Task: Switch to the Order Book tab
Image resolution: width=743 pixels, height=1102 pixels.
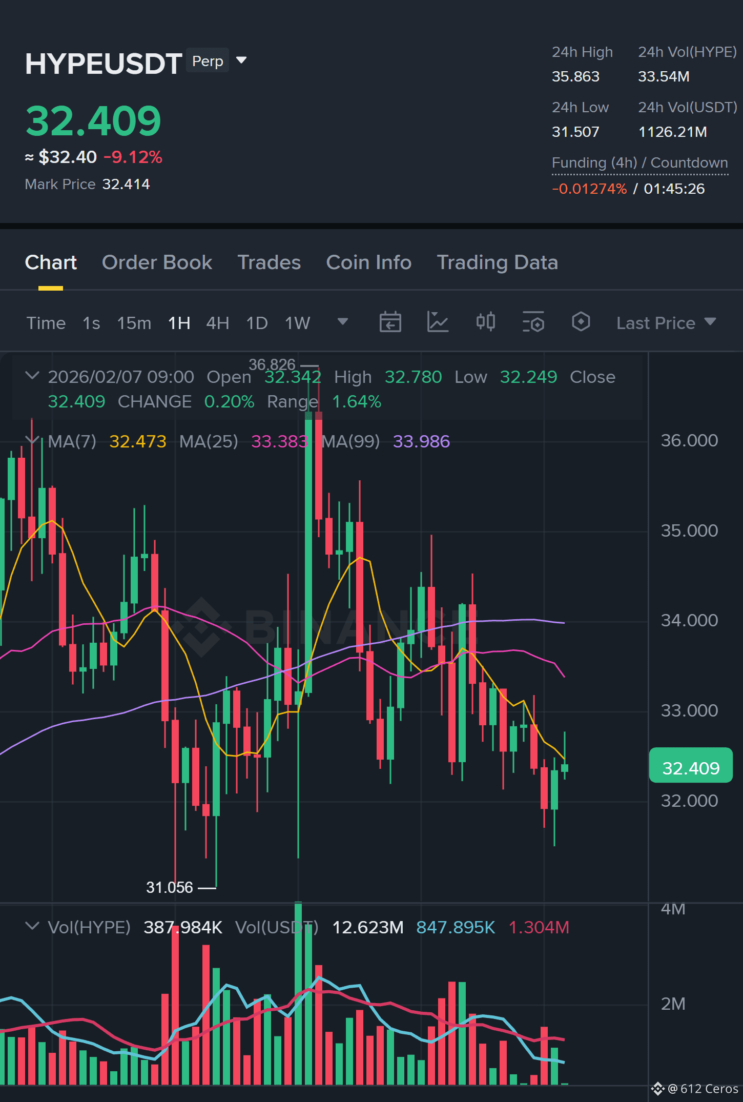Action: [157, 262]
